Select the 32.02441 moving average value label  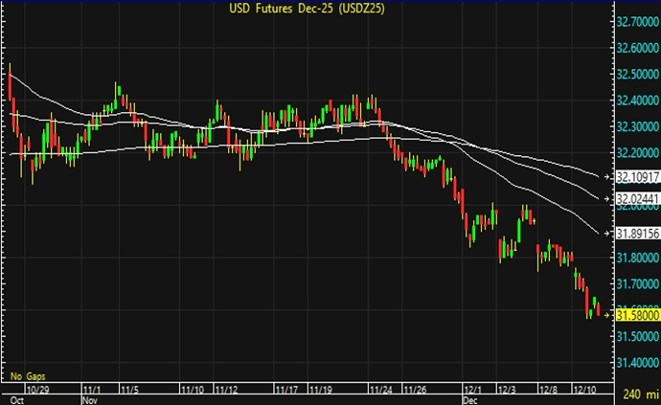click(636, 198)
